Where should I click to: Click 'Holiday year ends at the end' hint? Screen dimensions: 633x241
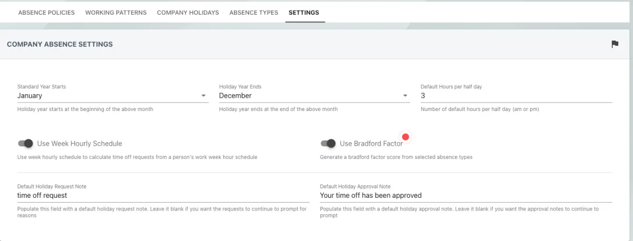click(279, 109)
